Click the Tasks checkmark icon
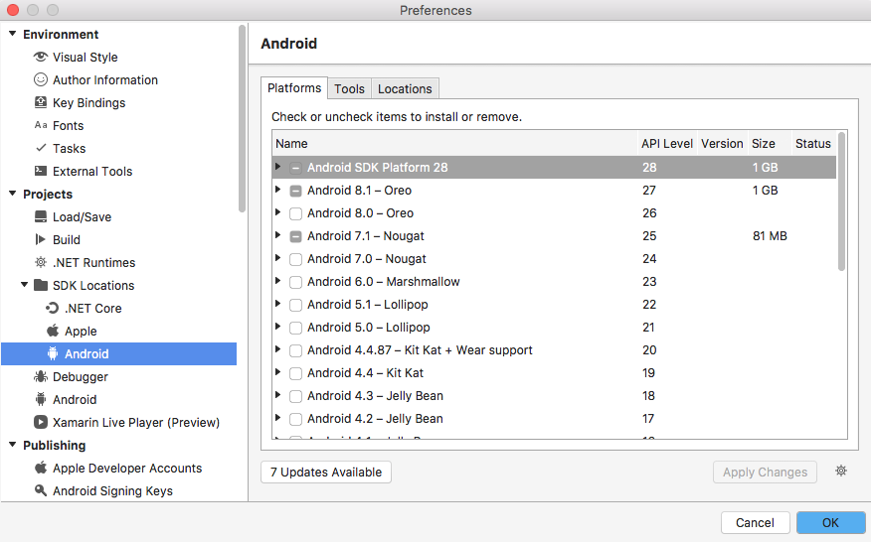Viewport: 871px width, 542px height. (41, 148)
